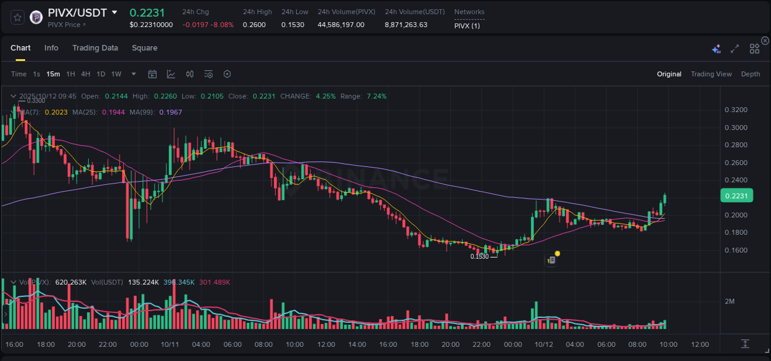Switch to the Depth chart view
This screenshot has height=361, width=771.
coord(751,74)
